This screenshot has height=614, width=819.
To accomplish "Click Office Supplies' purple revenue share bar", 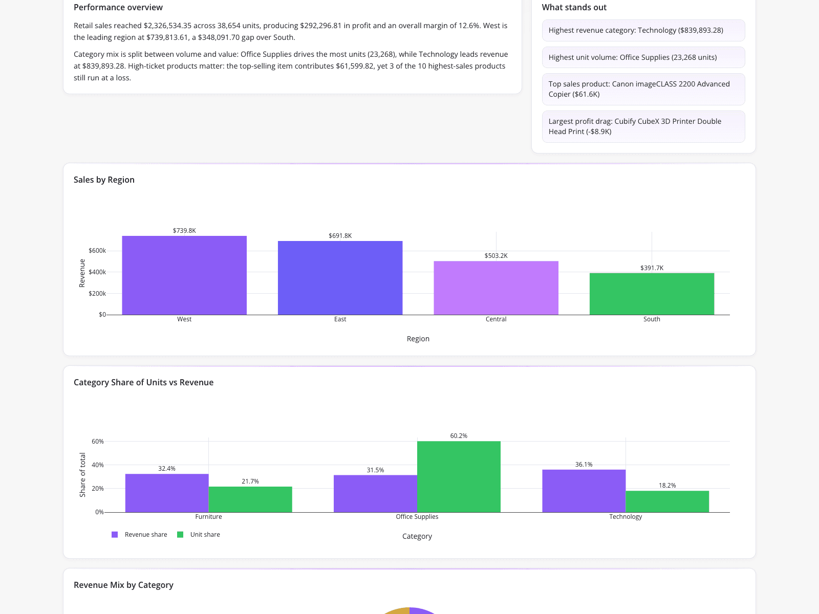I will coord(375,494).
